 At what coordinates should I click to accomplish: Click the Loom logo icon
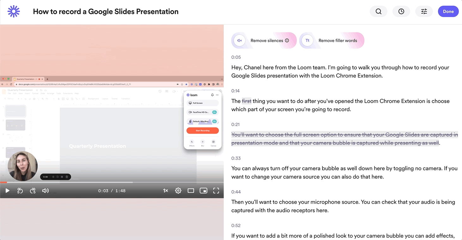pos(14,11)
